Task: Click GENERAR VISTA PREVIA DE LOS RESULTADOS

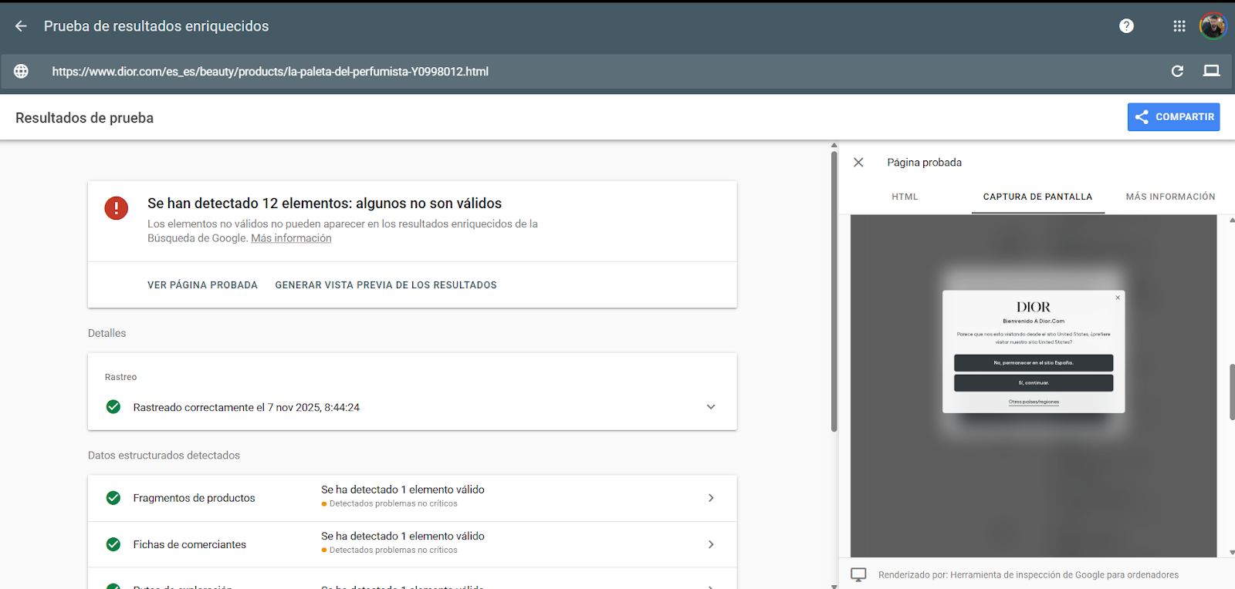Action: pyautogui.click(x=386, y=285)
